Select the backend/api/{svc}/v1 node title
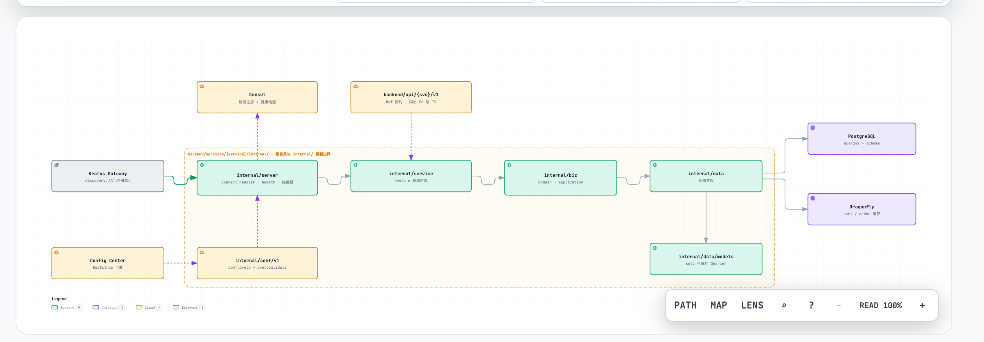Screen dimensions: 984x342 click(x=411, y=95)
